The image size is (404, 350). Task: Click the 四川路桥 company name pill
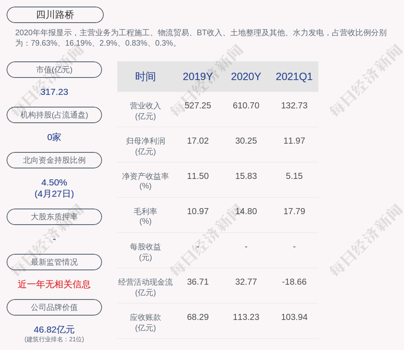[55, 15]
